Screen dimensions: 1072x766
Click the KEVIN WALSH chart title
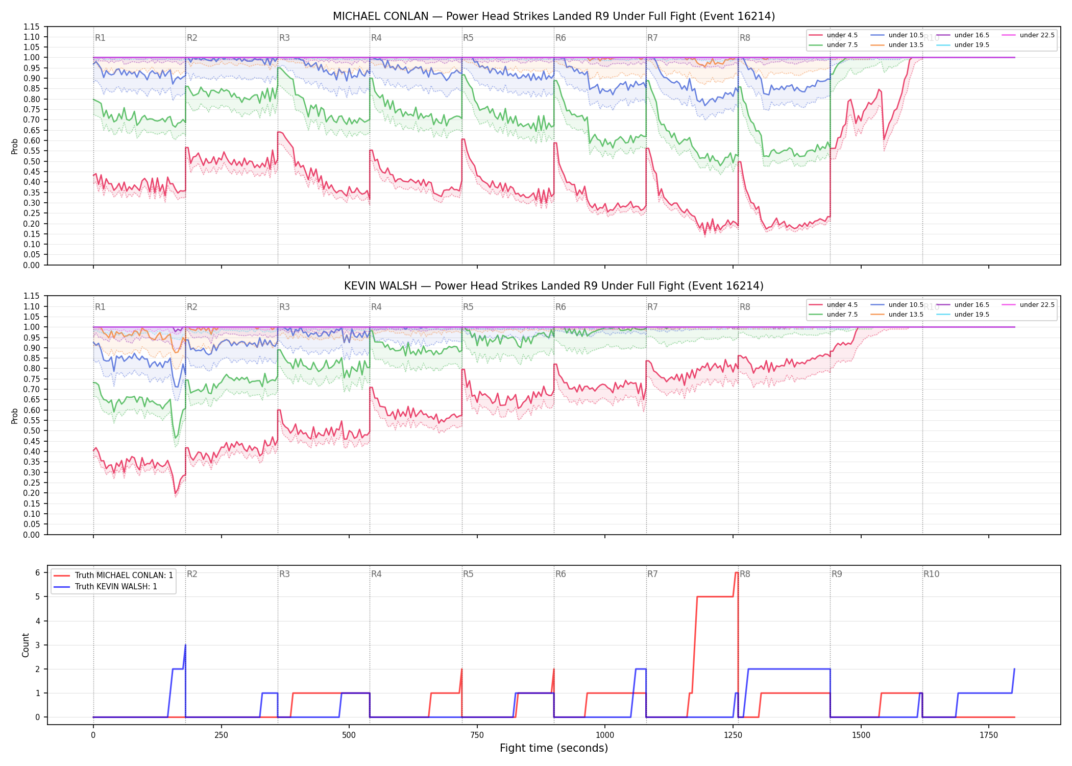click(554, 286)
